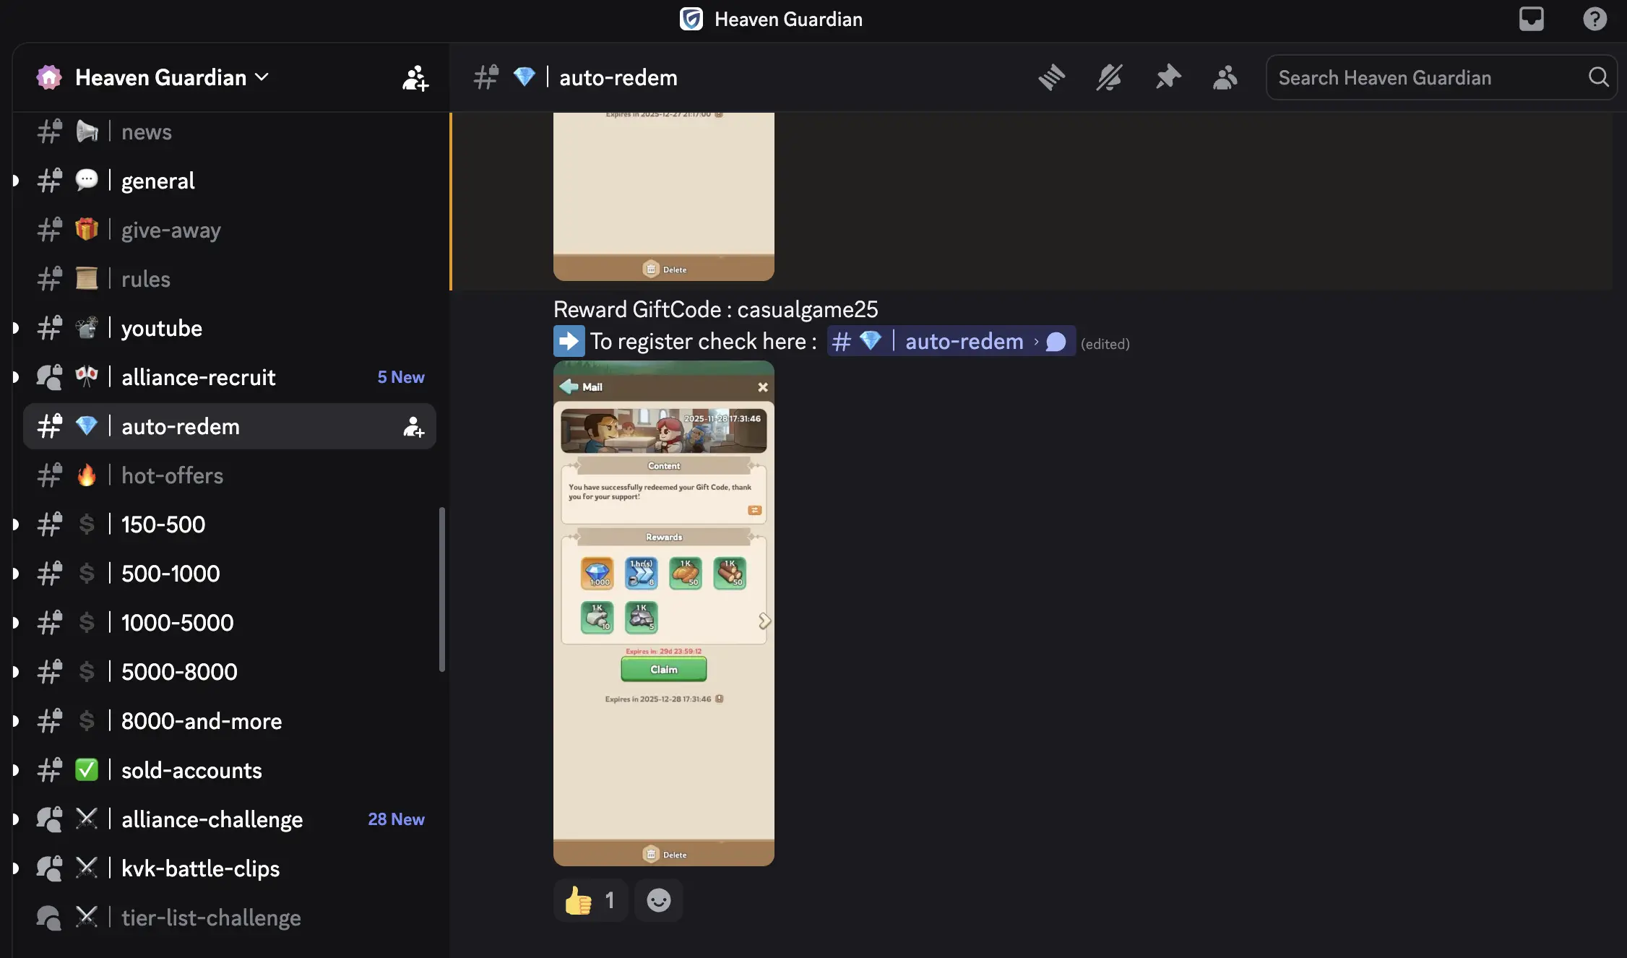Create invite for auto-redem channel
Image resolution: width=1627 pixels, height=958 pixels.
point(413,427)
